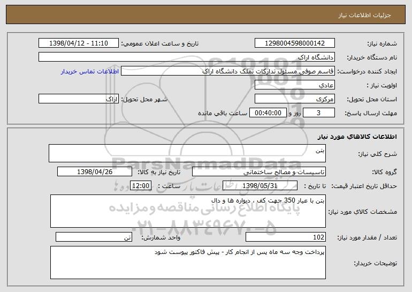Image resolution: width=412 pixels, height=292 pixels.
Task: Click the buyer organization field دانشگاه اراک
Action: 187,57
